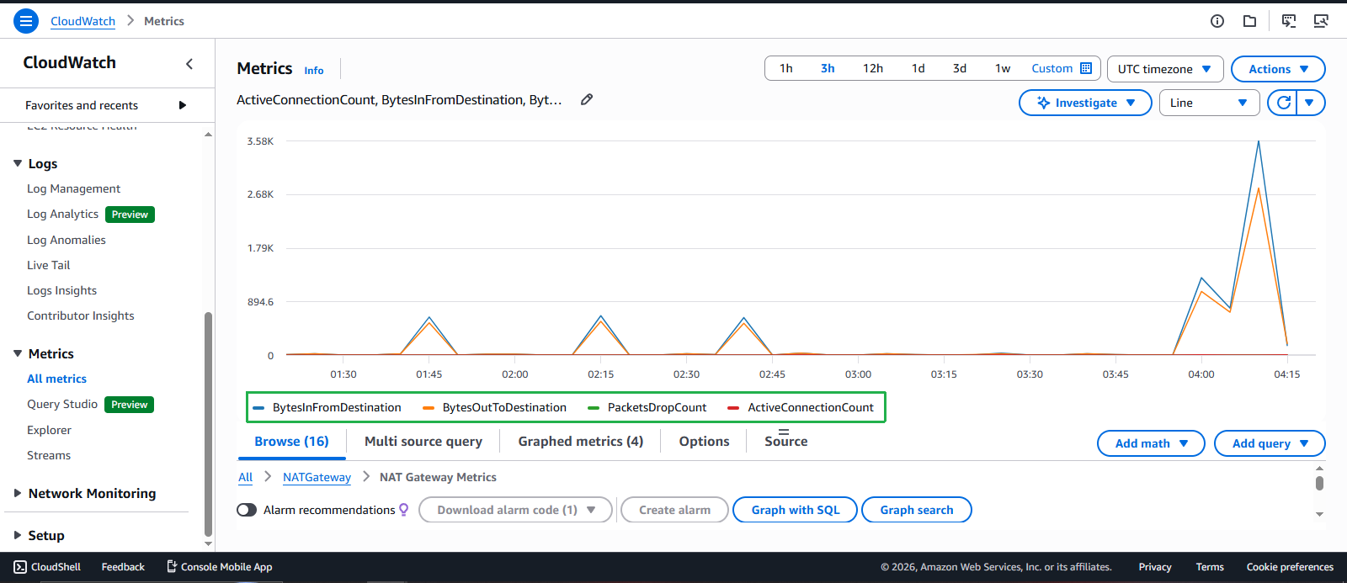Screen dimensions: 1347x583
Task: Open Console Mobile App link
Action: (219, 567)
